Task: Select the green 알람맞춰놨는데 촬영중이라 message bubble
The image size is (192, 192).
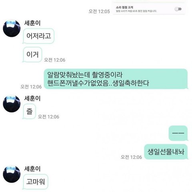Action: [116, 79]
